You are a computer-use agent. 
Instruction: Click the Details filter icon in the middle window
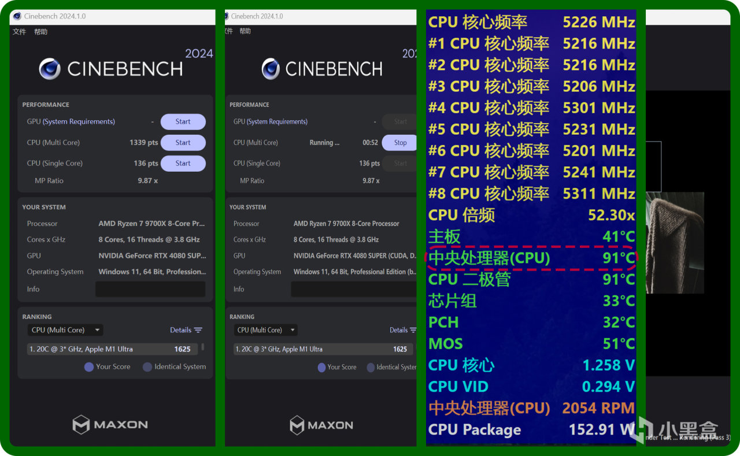413,330
